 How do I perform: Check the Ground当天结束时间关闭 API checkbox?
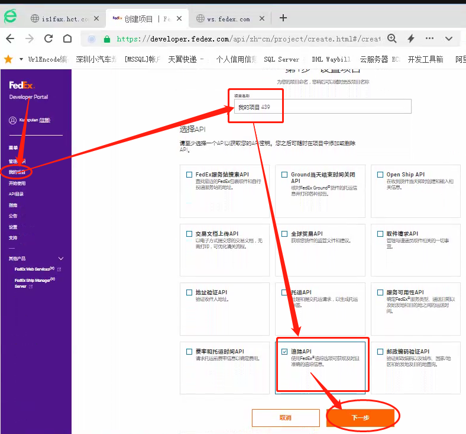coord(284,175)
